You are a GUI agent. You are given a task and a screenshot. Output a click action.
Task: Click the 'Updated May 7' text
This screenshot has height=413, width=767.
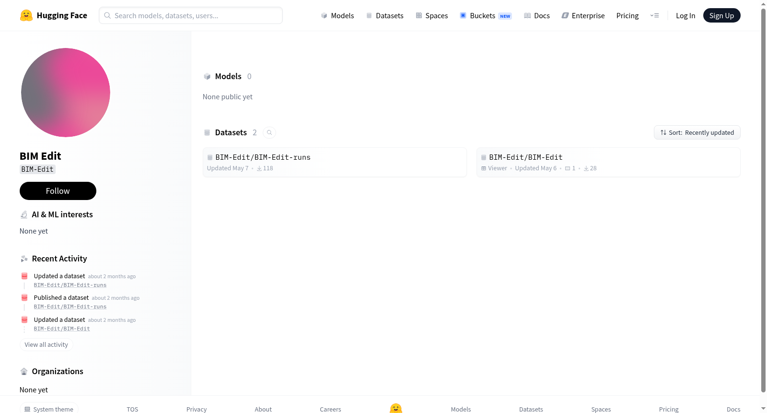[x=228, y=168]
